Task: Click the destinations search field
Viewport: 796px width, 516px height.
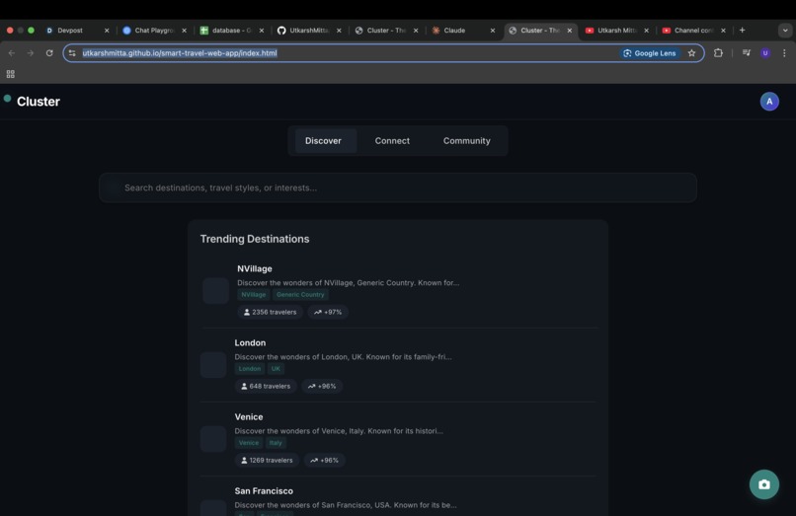Action: 397,187
